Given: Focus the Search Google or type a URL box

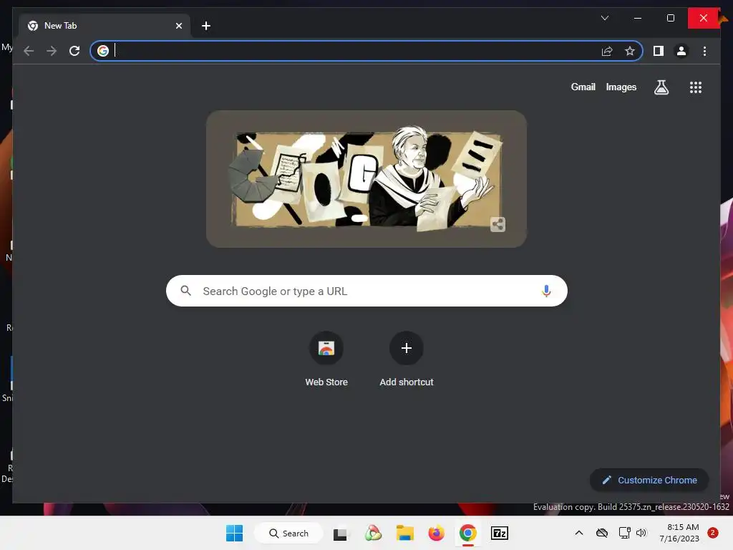Looking at the screenshot, I should (x=366, y=291).
